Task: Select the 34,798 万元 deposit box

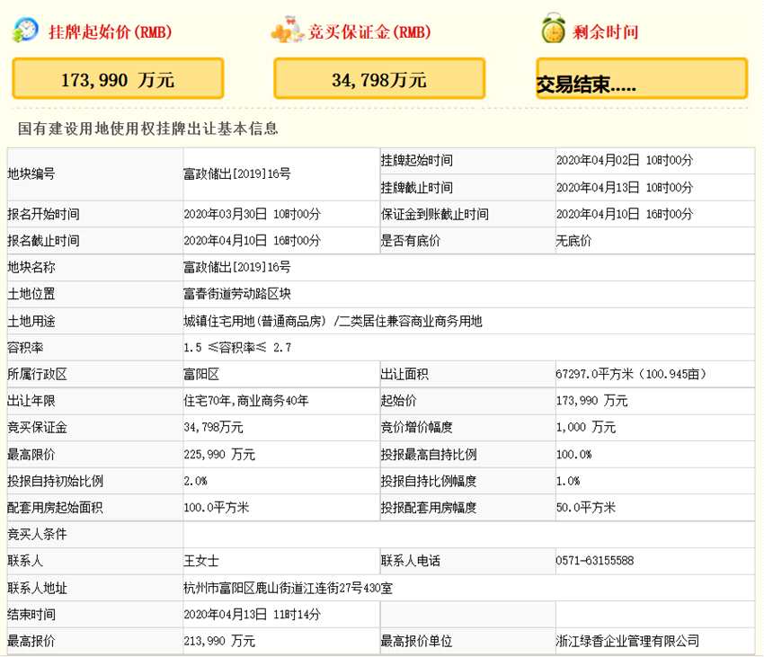Action: (x=379, y=78)
